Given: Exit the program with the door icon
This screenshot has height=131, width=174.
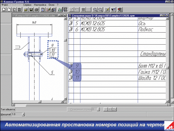Looking at the screenshot, I should click(120, 10).
